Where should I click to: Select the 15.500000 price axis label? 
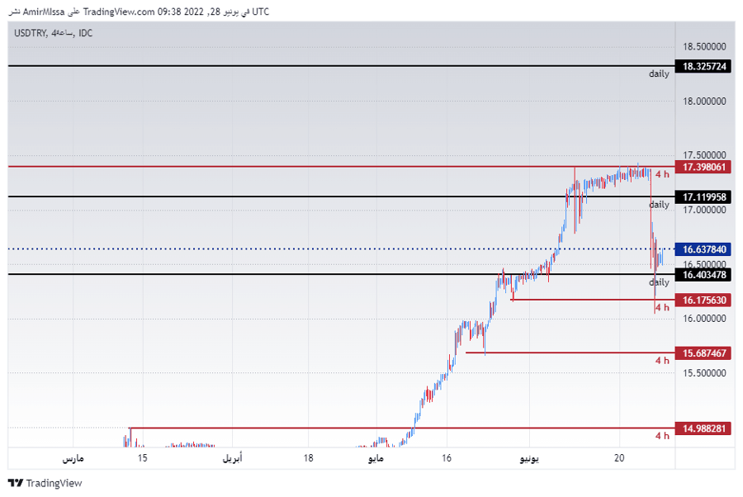coord(704,373)
